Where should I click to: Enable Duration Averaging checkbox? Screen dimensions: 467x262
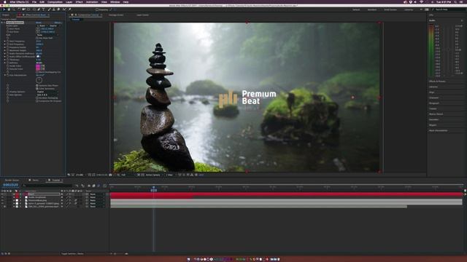(x=37, y=98)
